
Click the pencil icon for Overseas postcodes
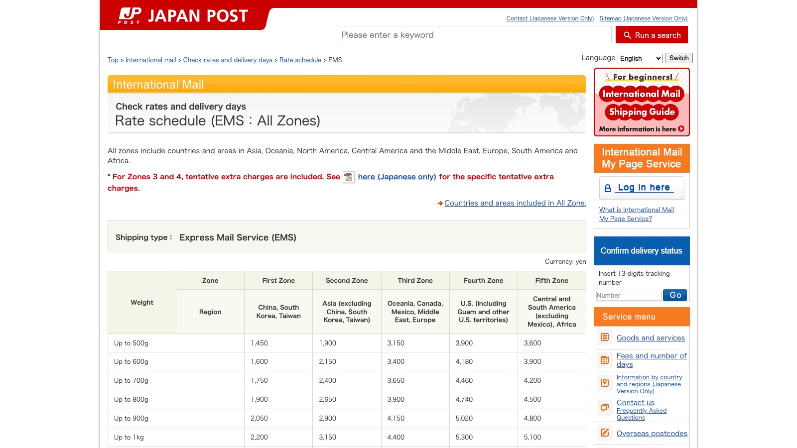pyautogui.click(x=605, y=433)
